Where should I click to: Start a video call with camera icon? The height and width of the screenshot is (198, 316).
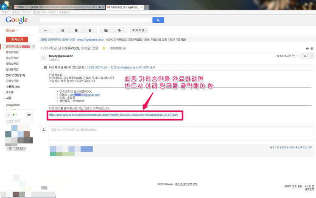(29, 115)
